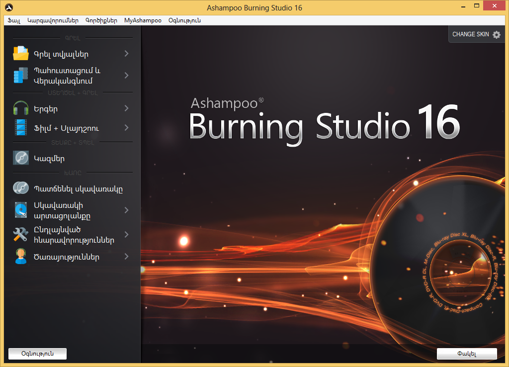The height and width of the screenshot is (367, 509).
Task: Click the headphones icon for Երգեր
Action: coord(21,108)
